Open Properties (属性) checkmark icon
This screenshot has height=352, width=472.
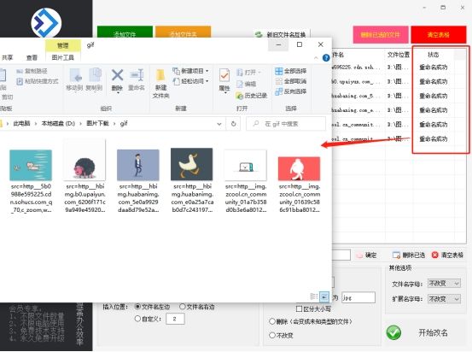pos(224,75)
